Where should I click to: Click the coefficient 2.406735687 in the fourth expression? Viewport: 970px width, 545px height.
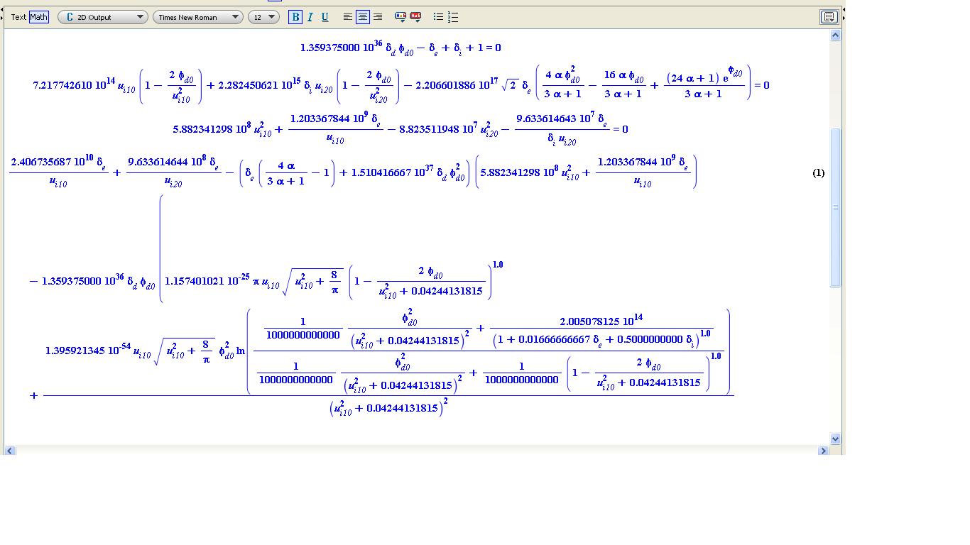pyautogui.click(x=40, y=162)
